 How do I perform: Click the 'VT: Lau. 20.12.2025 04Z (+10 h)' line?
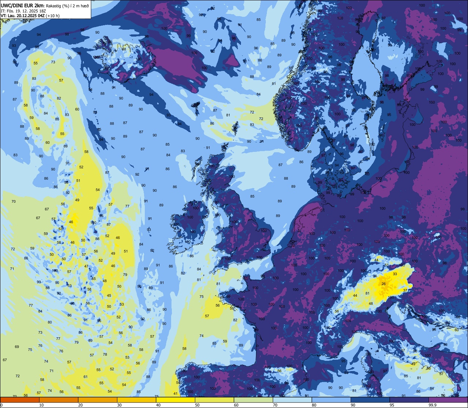(30, 16)
